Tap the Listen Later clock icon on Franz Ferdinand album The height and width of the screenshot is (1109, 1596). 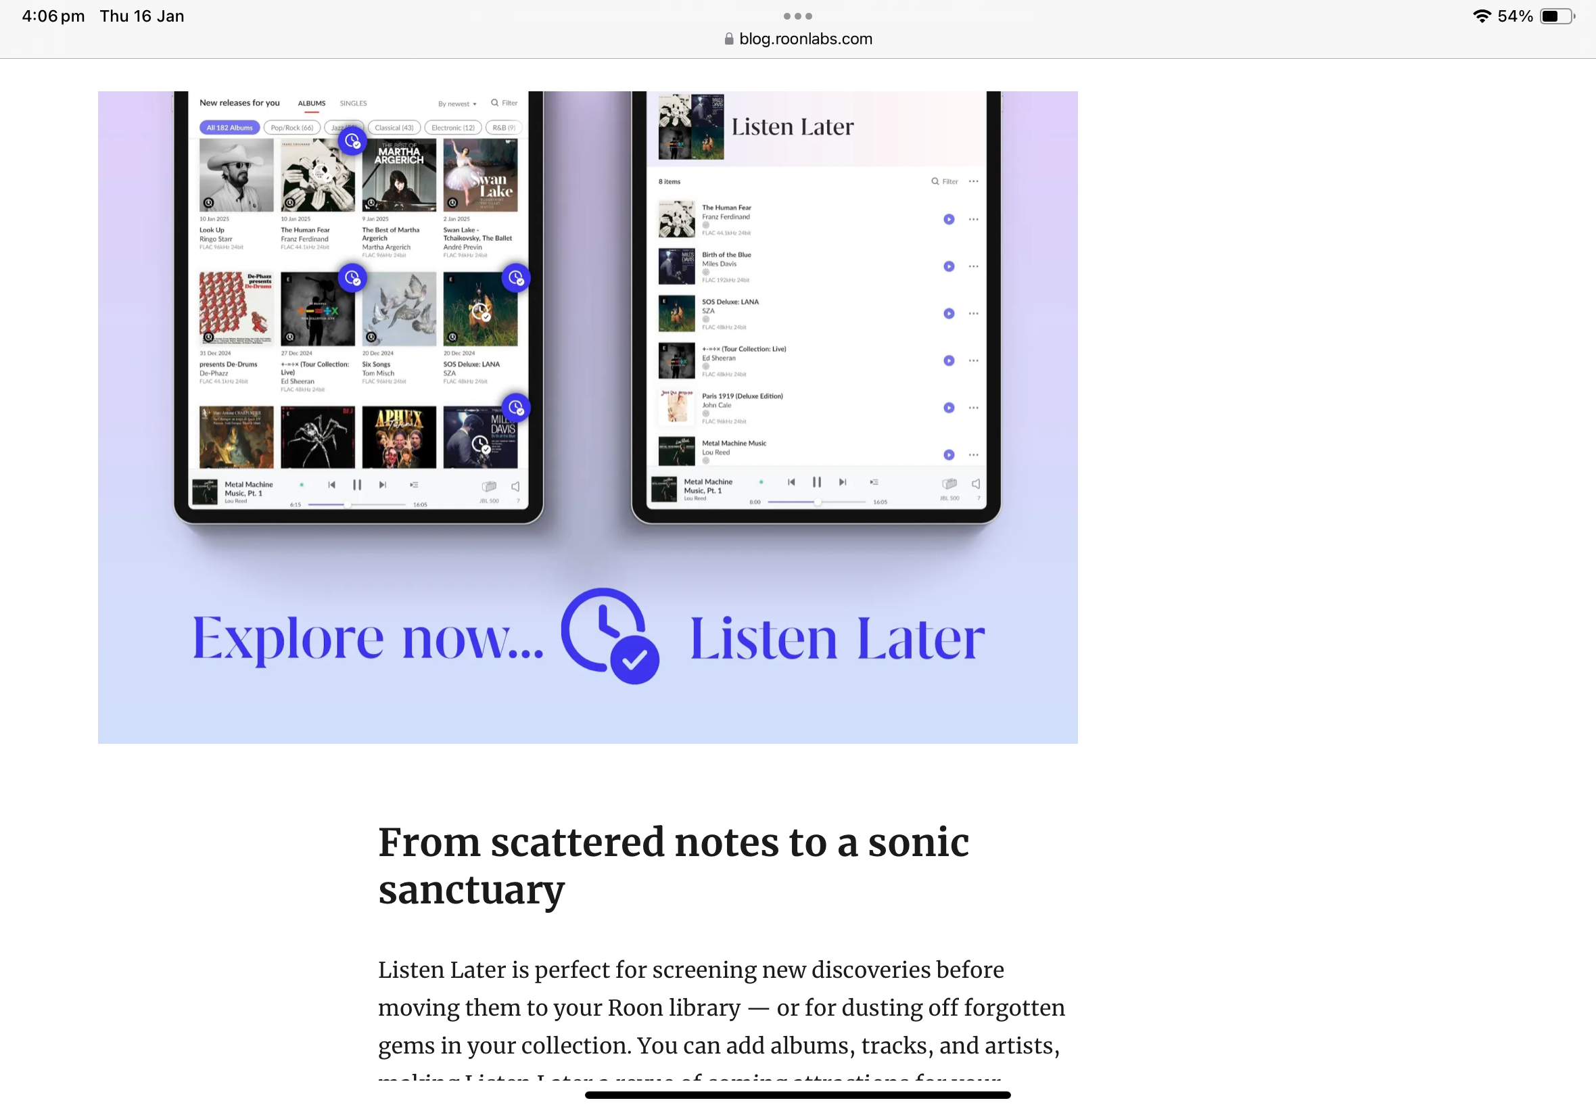352,141
